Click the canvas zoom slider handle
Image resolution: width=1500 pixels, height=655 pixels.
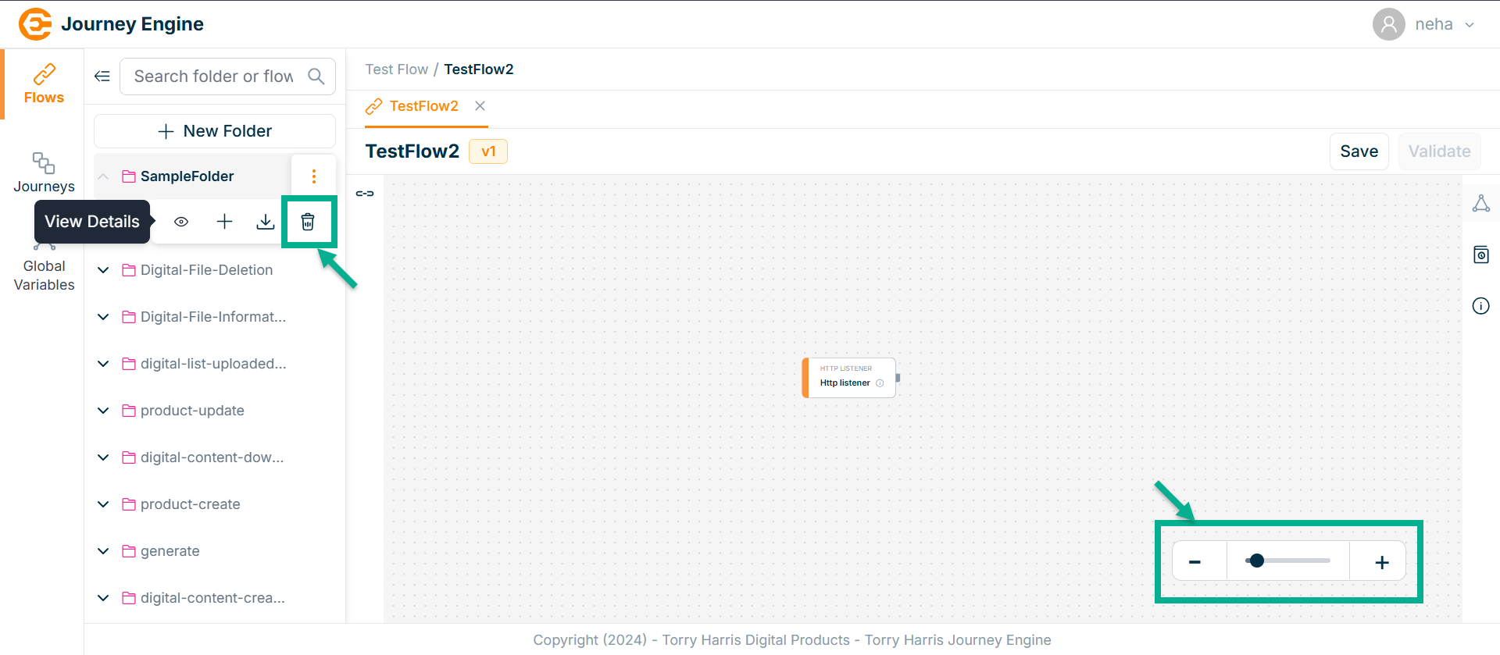[x=1256, y=561]
